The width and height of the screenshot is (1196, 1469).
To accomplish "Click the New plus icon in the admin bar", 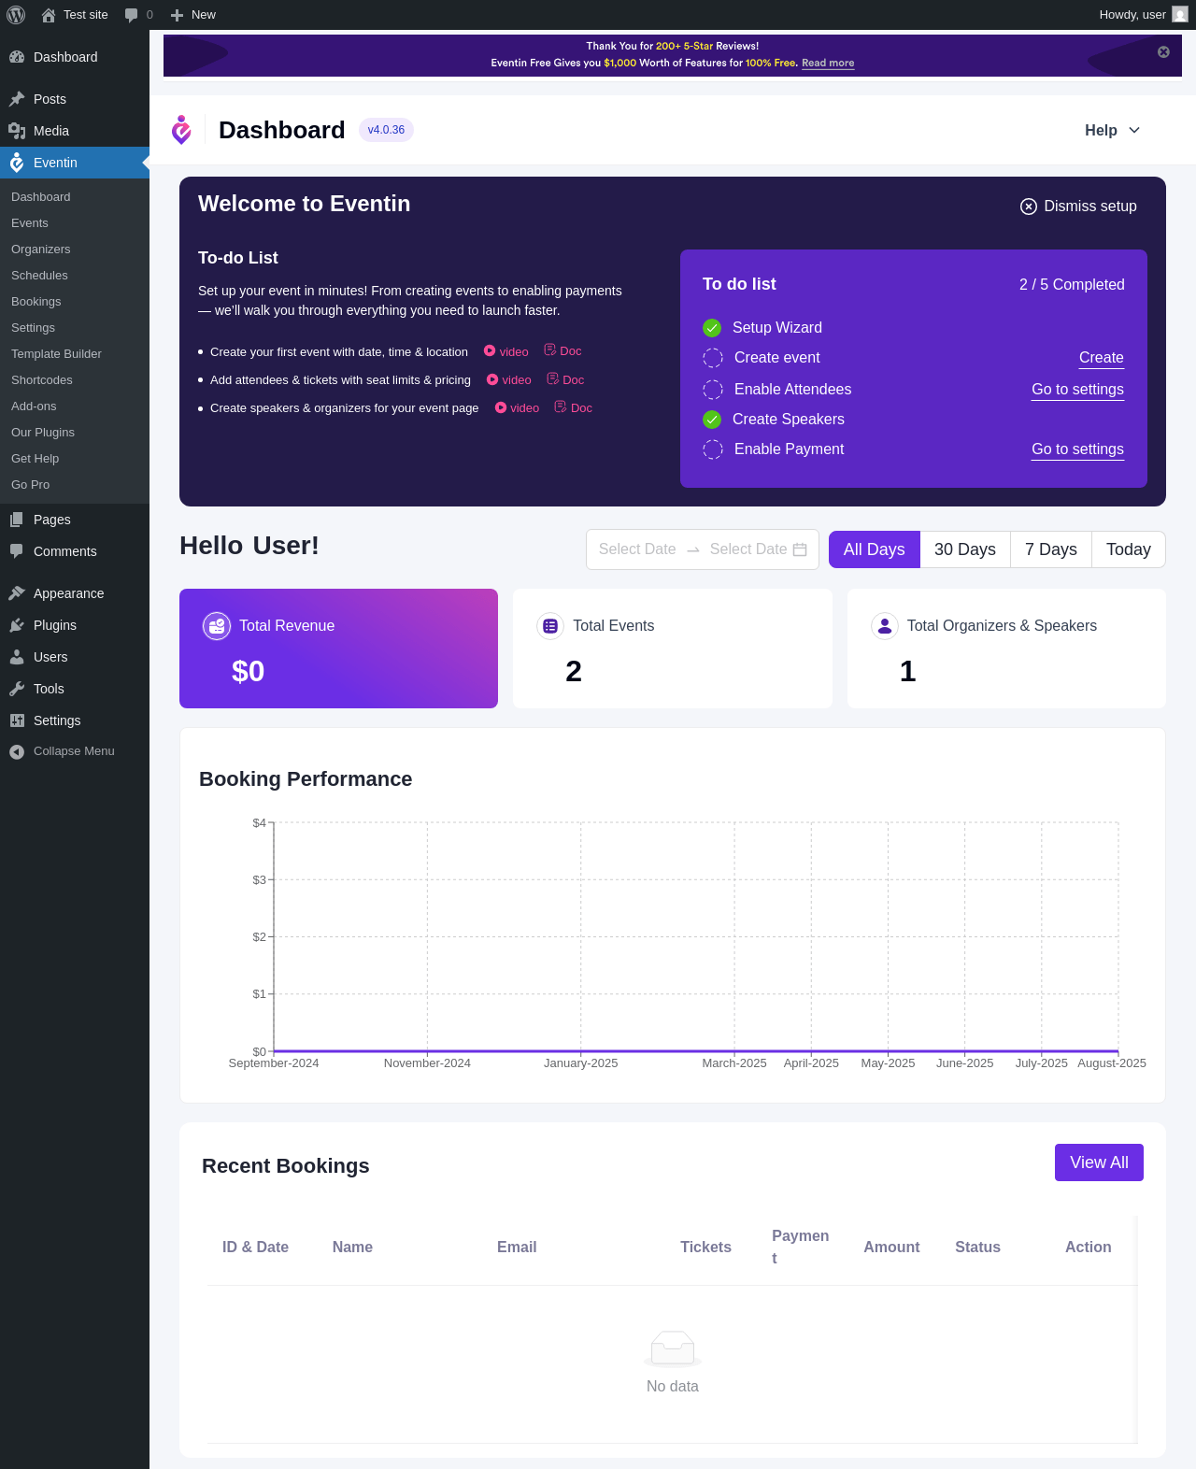I will [177, 15].
